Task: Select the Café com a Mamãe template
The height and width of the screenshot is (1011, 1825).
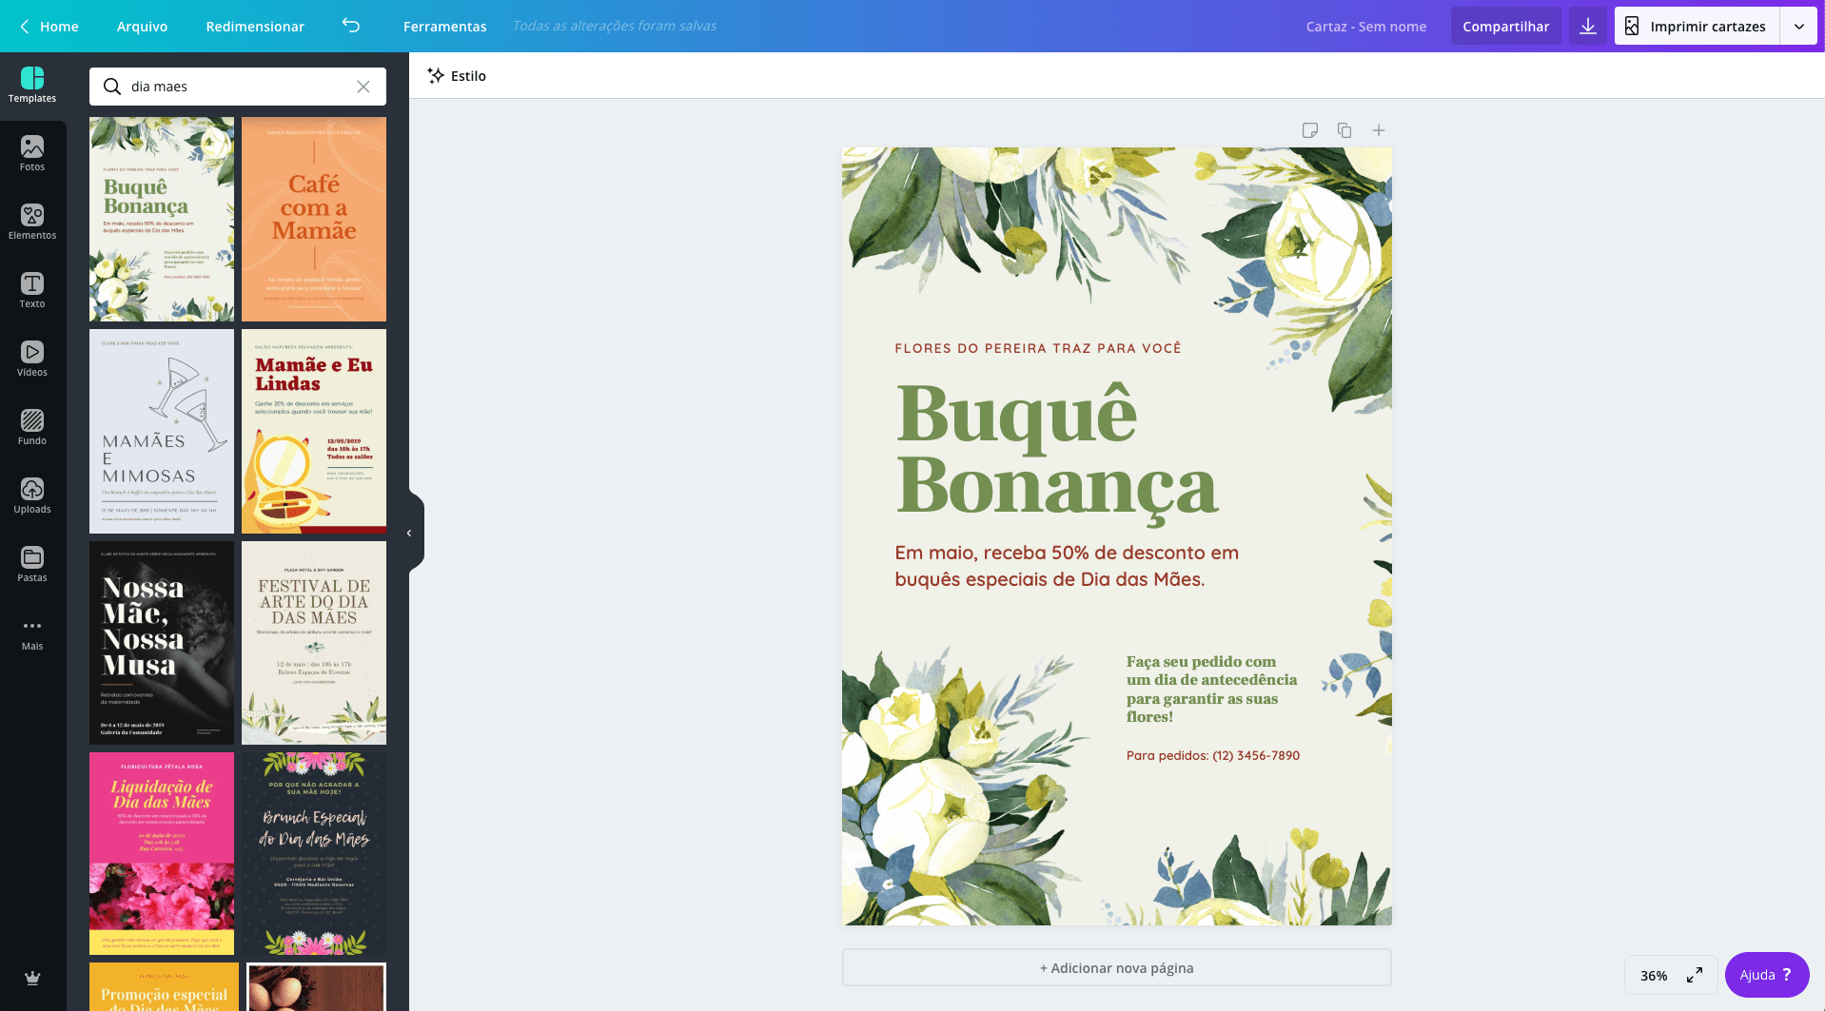Action: pyautogui.click(x=314, y=219)
